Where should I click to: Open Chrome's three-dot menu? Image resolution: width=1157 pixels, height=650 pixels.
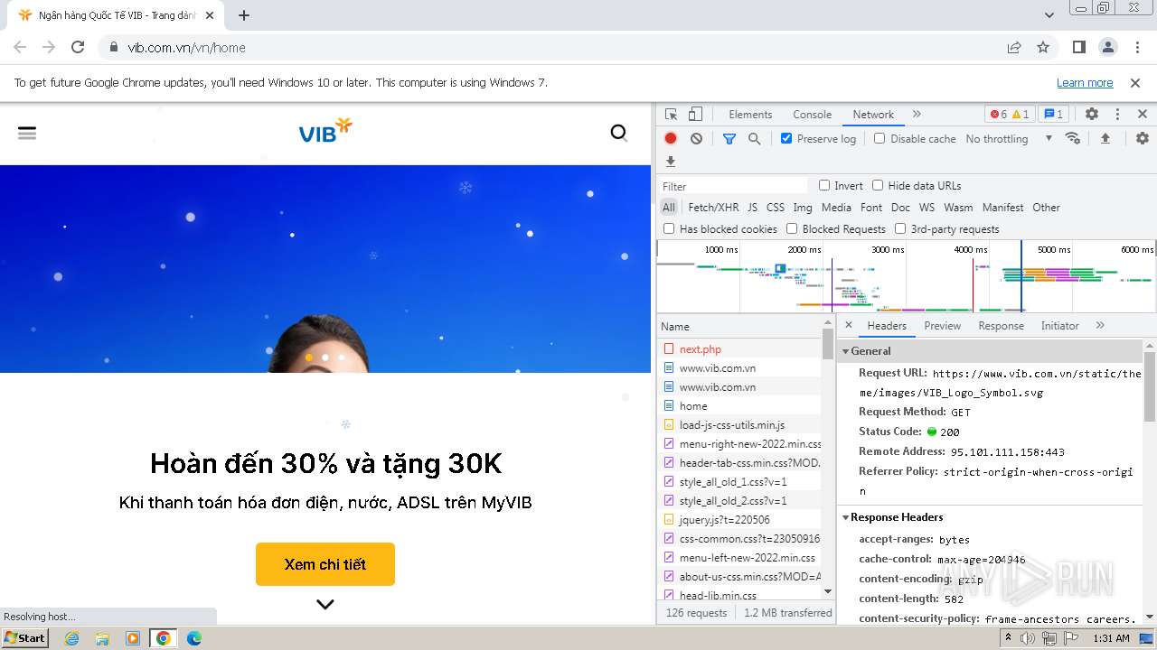(x=1136, y=47)
